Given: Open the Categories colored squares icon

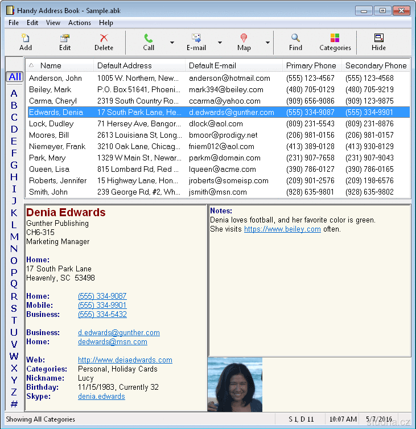Looking at the screenshot, I should [x=335, y=38].
